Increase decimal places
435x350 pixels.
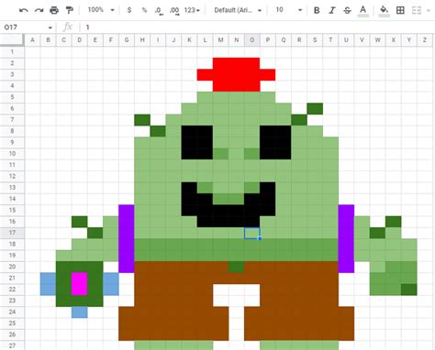pos(174,11)
